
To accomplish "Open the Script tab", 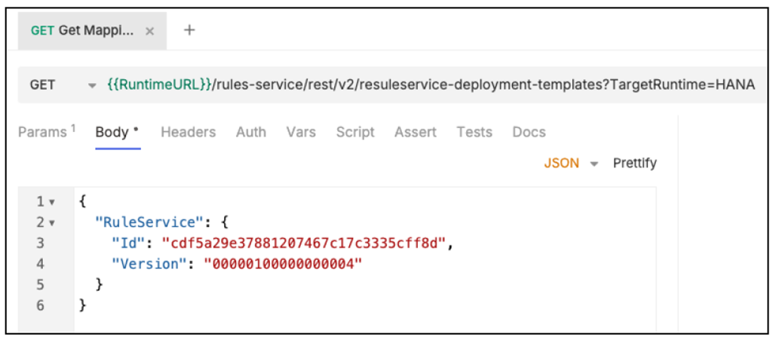I will [x=355, y=132].
